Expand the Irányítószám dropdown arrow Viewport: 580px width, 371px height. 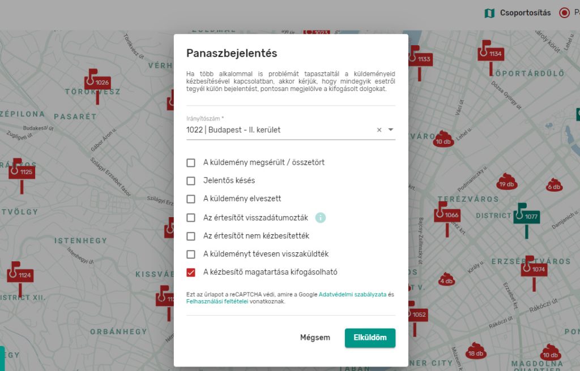[x=390, y=130]
